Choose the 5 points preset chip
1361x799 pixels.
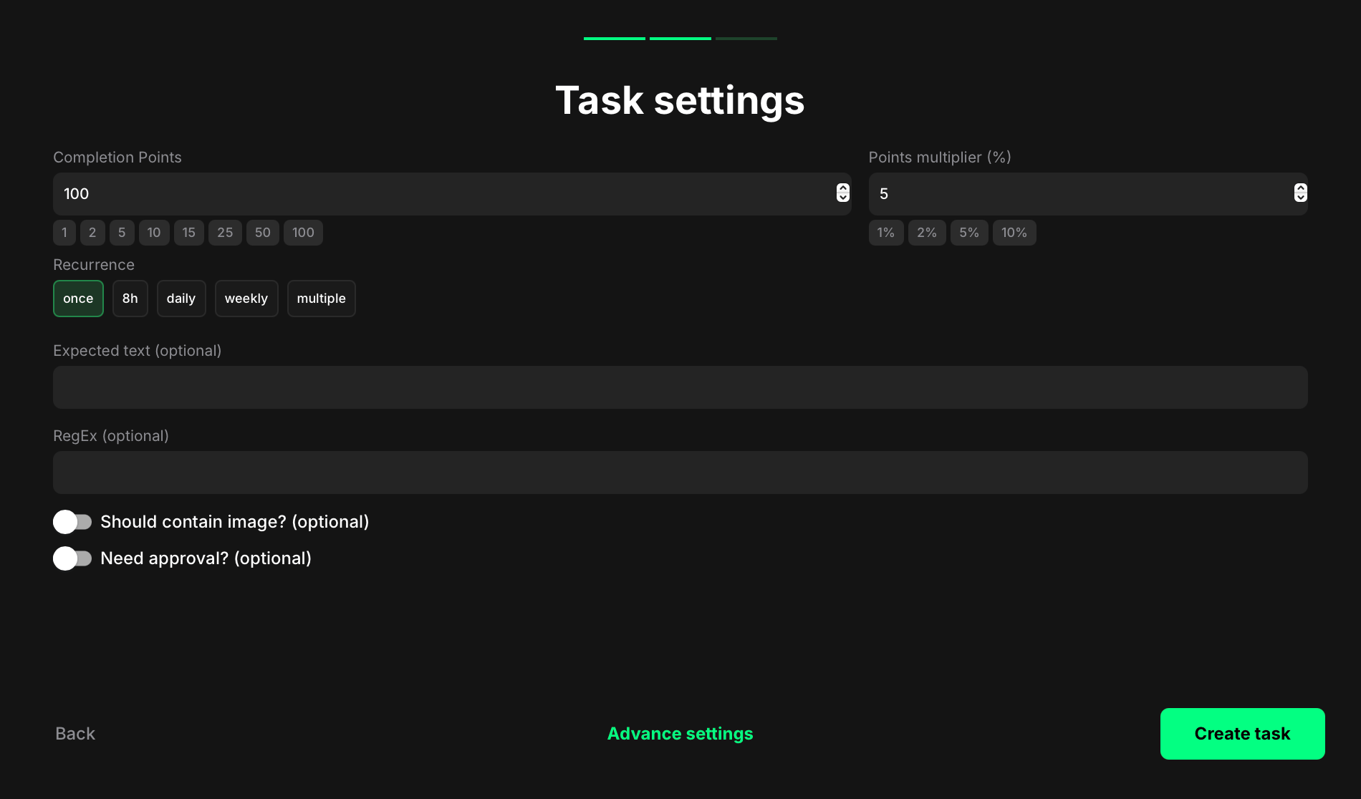coord(122,233)
